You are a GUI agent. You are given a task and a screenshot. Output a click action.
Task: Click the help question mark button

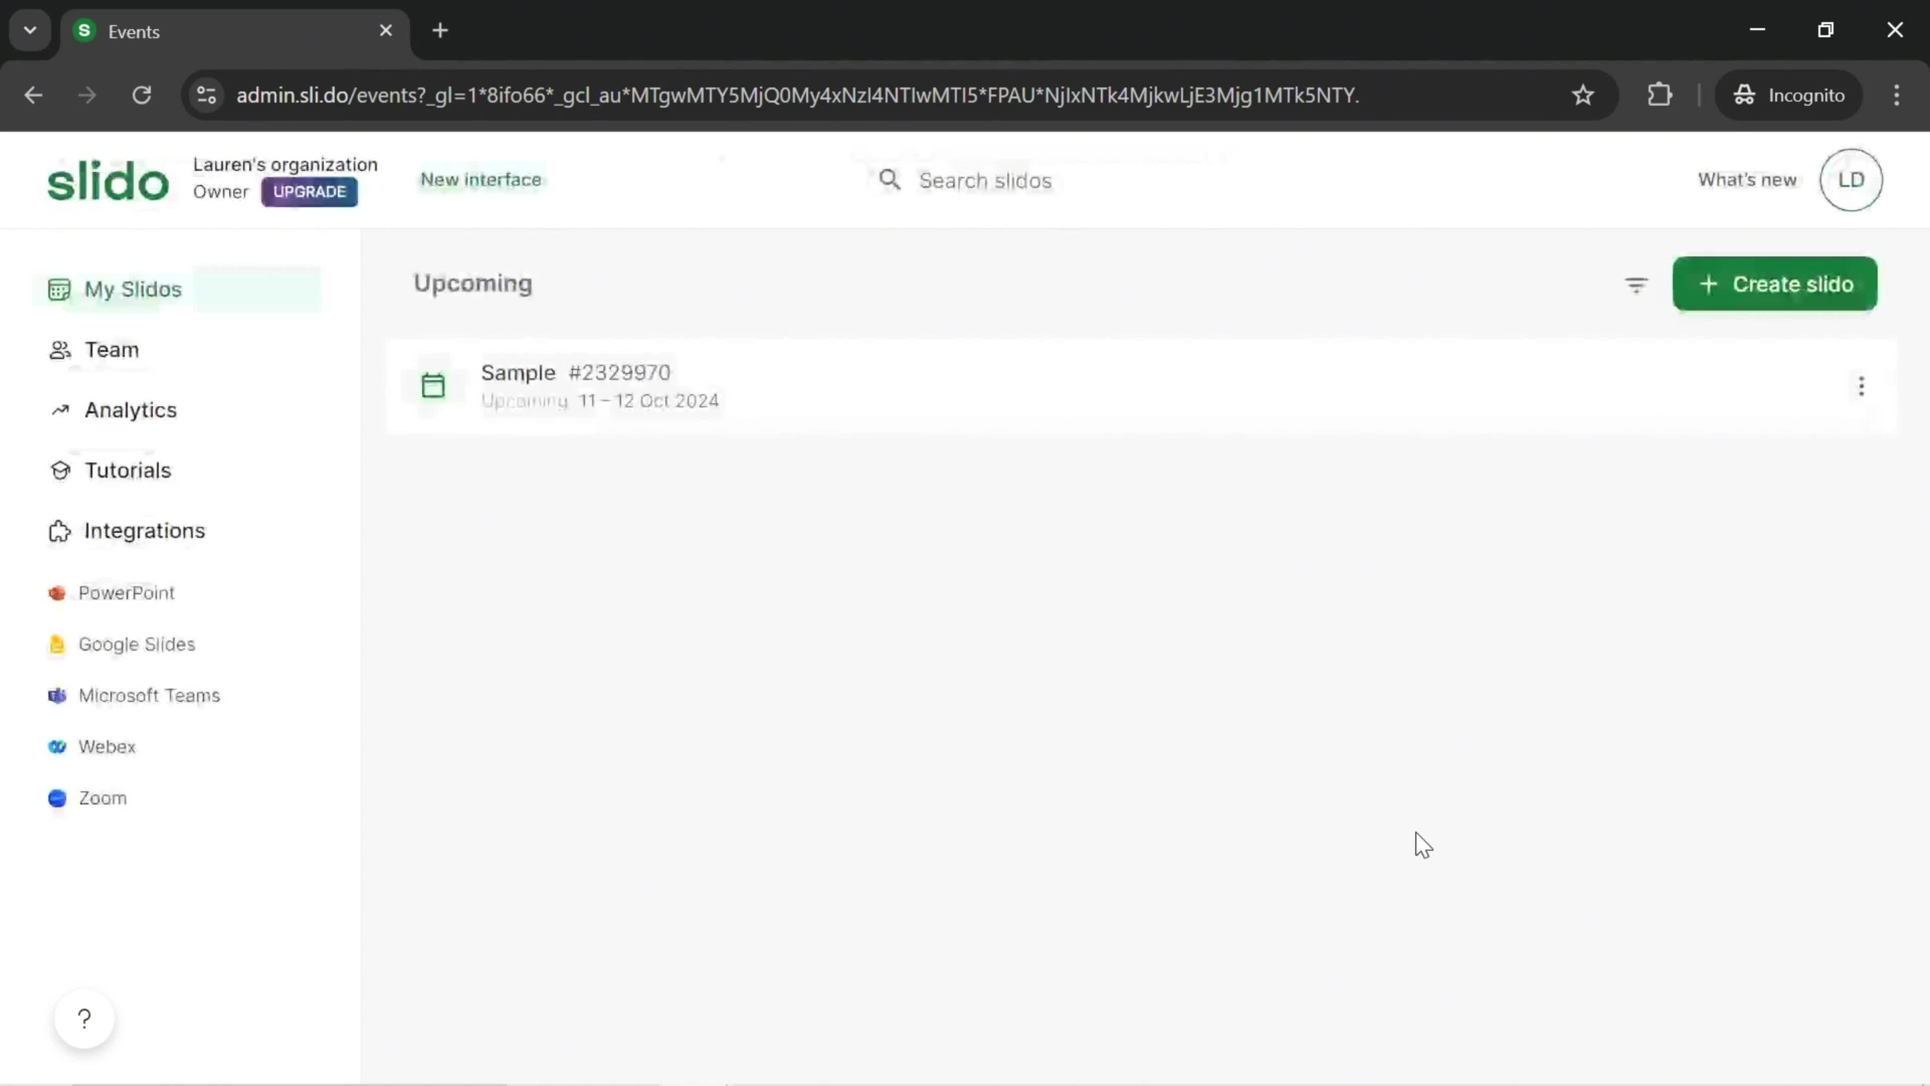click(83, 1018)
